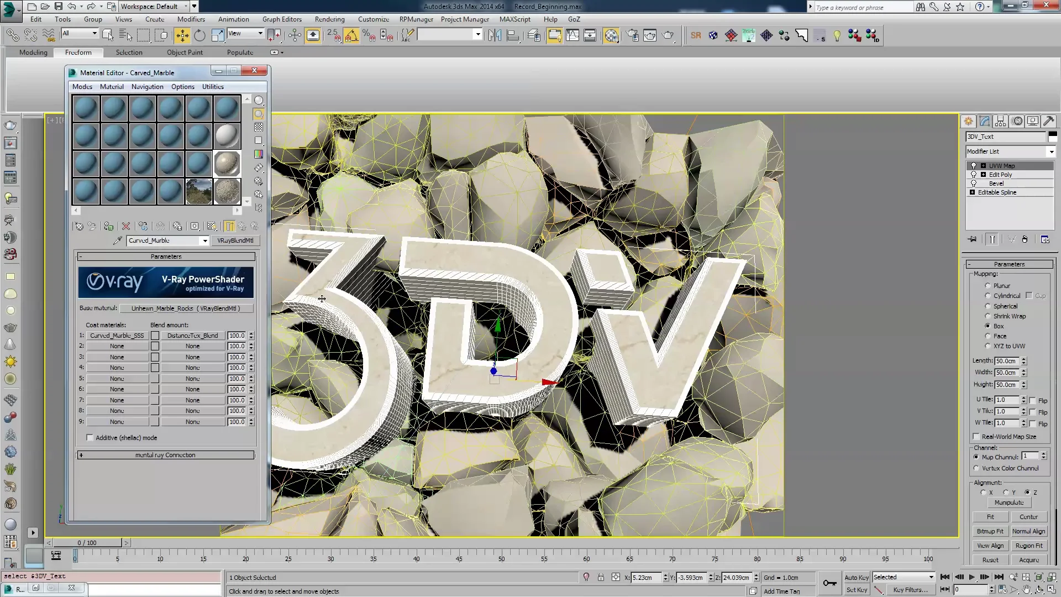Open the Rendering menu
This screenshot has height=597, width=1061.
click(x=329, y=19)
